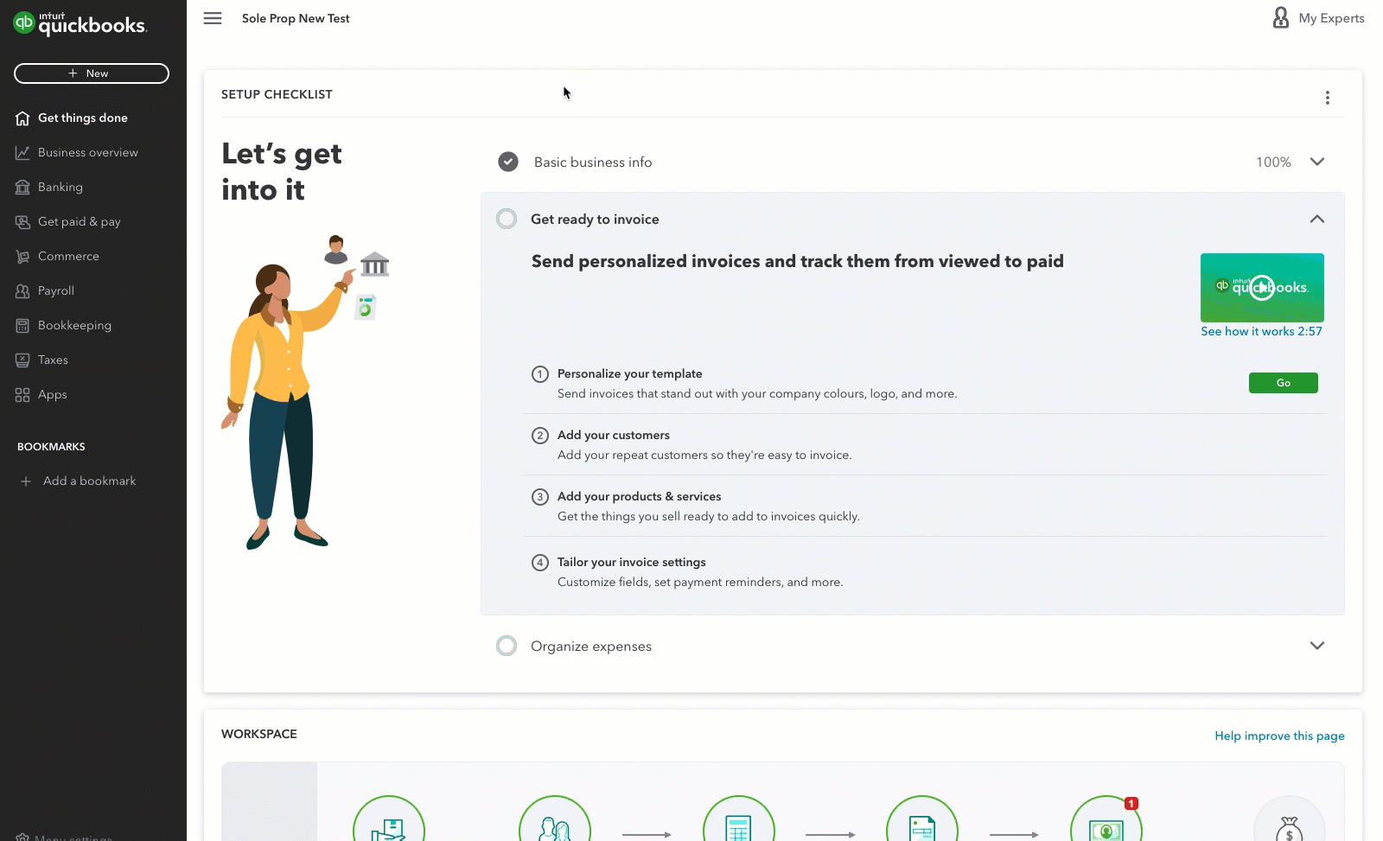This screenshot has width=1383, height=841.
Task: Expand the Organize expenses section
Action: click(1316, 646)
